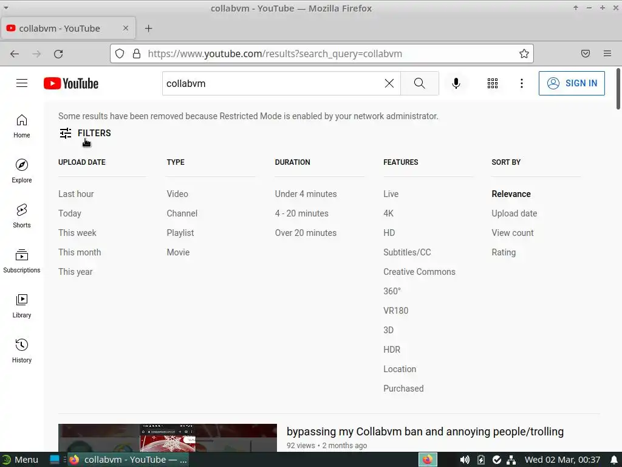Click the SIGN IN button
The image size is (622, 467).
click(572, 83)
